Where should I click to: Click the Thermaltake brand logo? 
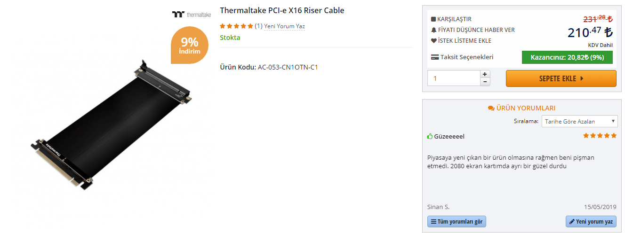192,14
